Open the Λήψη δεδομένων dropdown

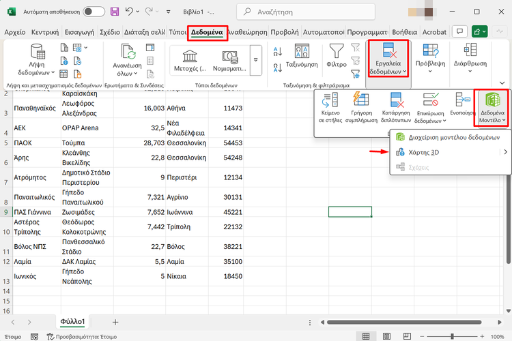[x=36, y=60]
